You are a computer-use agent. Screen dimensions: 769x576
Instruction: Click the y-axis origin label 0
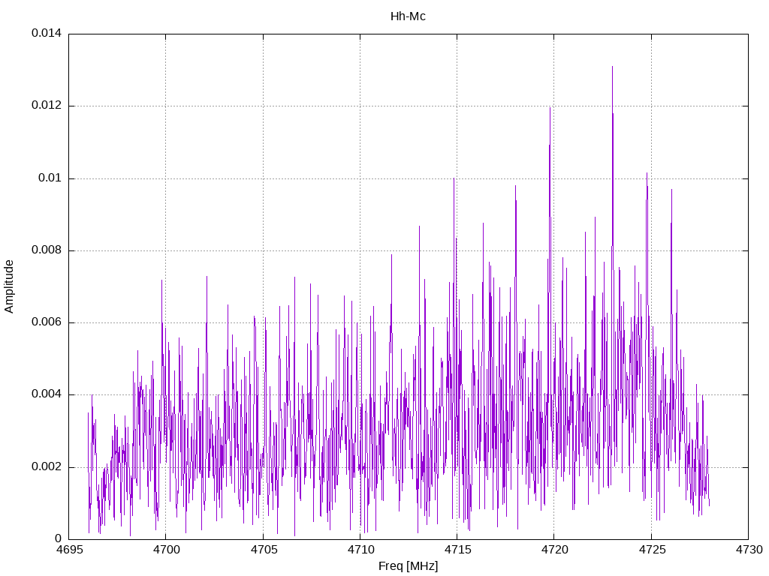pyautogui.click(x=59, y=538)
